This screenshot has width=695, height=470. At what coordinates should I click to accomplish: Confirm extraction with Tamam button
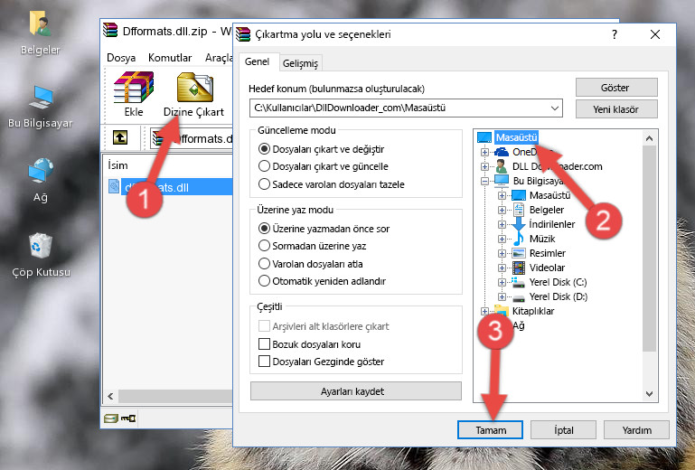(x=490, y=430)
